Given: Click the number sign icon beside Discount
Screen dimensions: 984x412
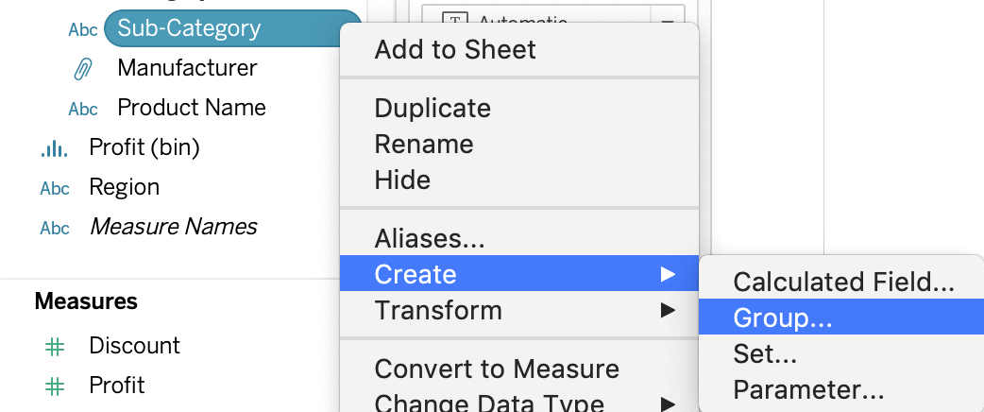Looking at the screenshot, I should [x=55, y=346].
